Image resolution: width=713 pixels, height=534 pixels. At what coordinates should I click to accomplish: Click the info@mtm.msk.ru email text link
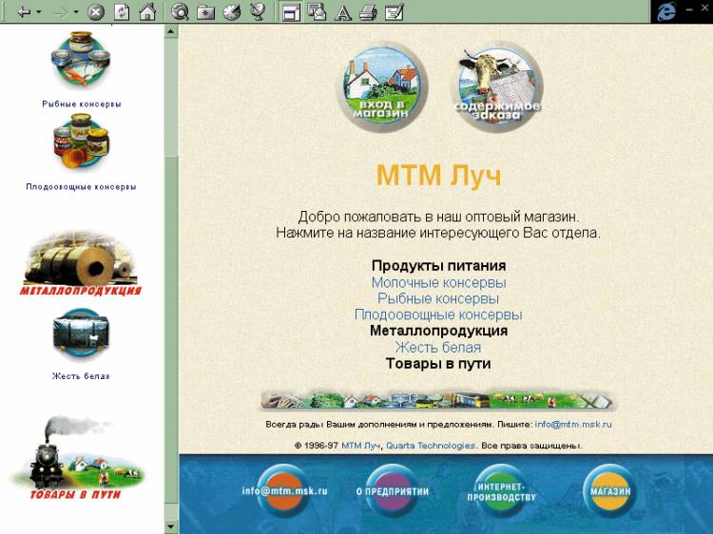[x=572, y=424]
